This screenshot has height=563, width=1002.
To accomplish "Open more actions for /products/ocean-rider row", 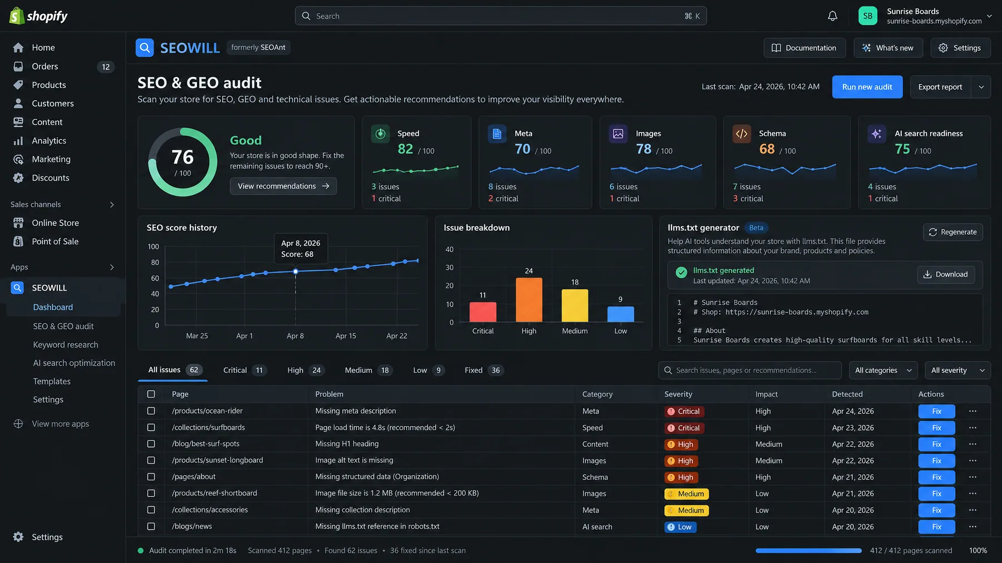I will coord(972,411).
